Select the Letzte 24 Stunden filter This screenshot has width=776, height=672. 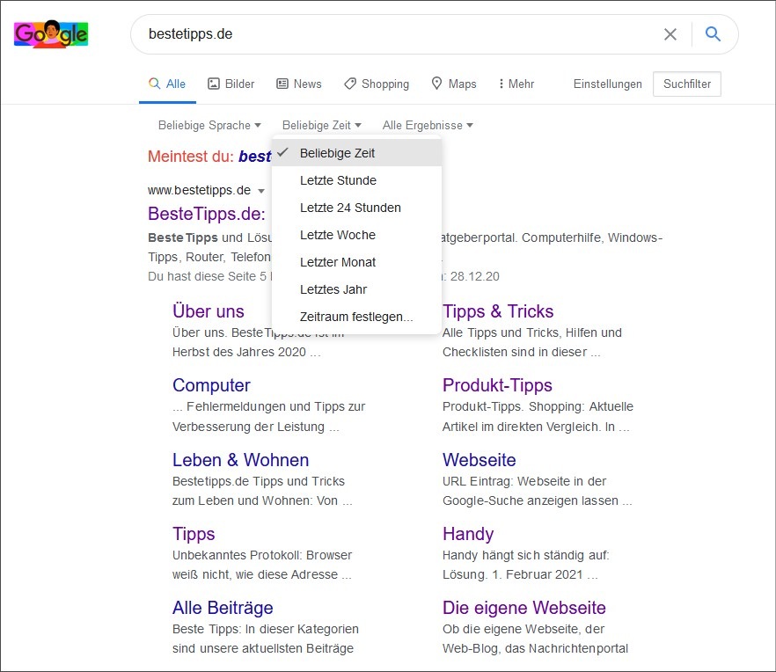(x=351, y=208)
